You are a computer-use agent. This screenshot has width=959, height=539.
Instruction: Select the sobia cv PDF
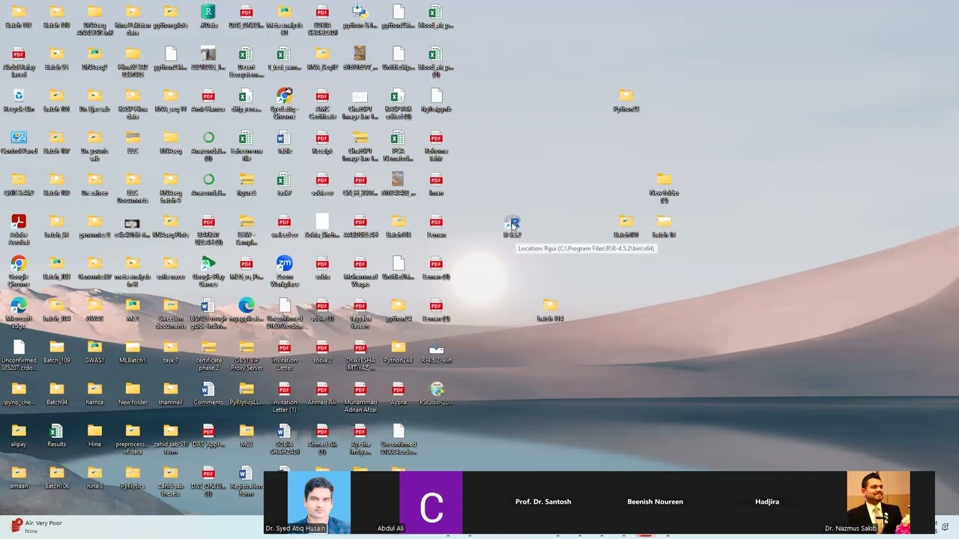coord(322,184)
